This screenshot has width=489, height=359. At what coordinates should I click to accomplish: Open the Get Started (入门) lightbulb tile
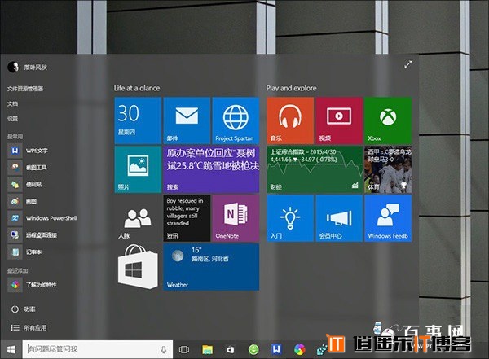point(290,218)
